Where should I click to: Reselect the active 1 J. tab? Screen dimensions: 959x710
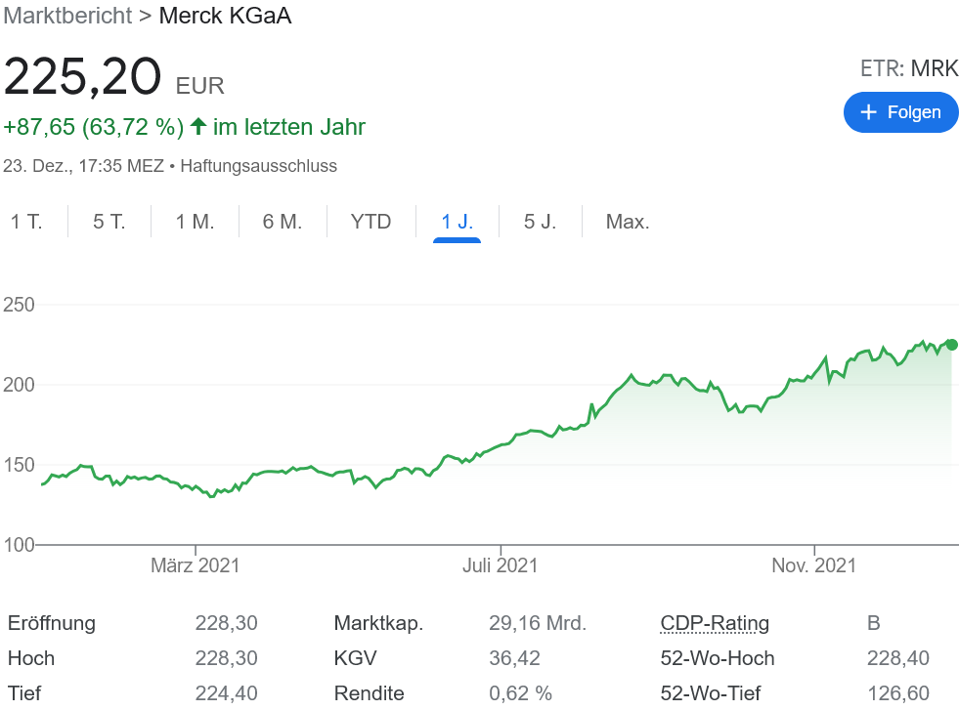[x=456, y=222]
